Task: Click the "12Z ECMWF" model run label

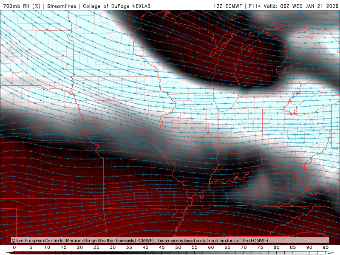Action: click(x=227, y=6)
